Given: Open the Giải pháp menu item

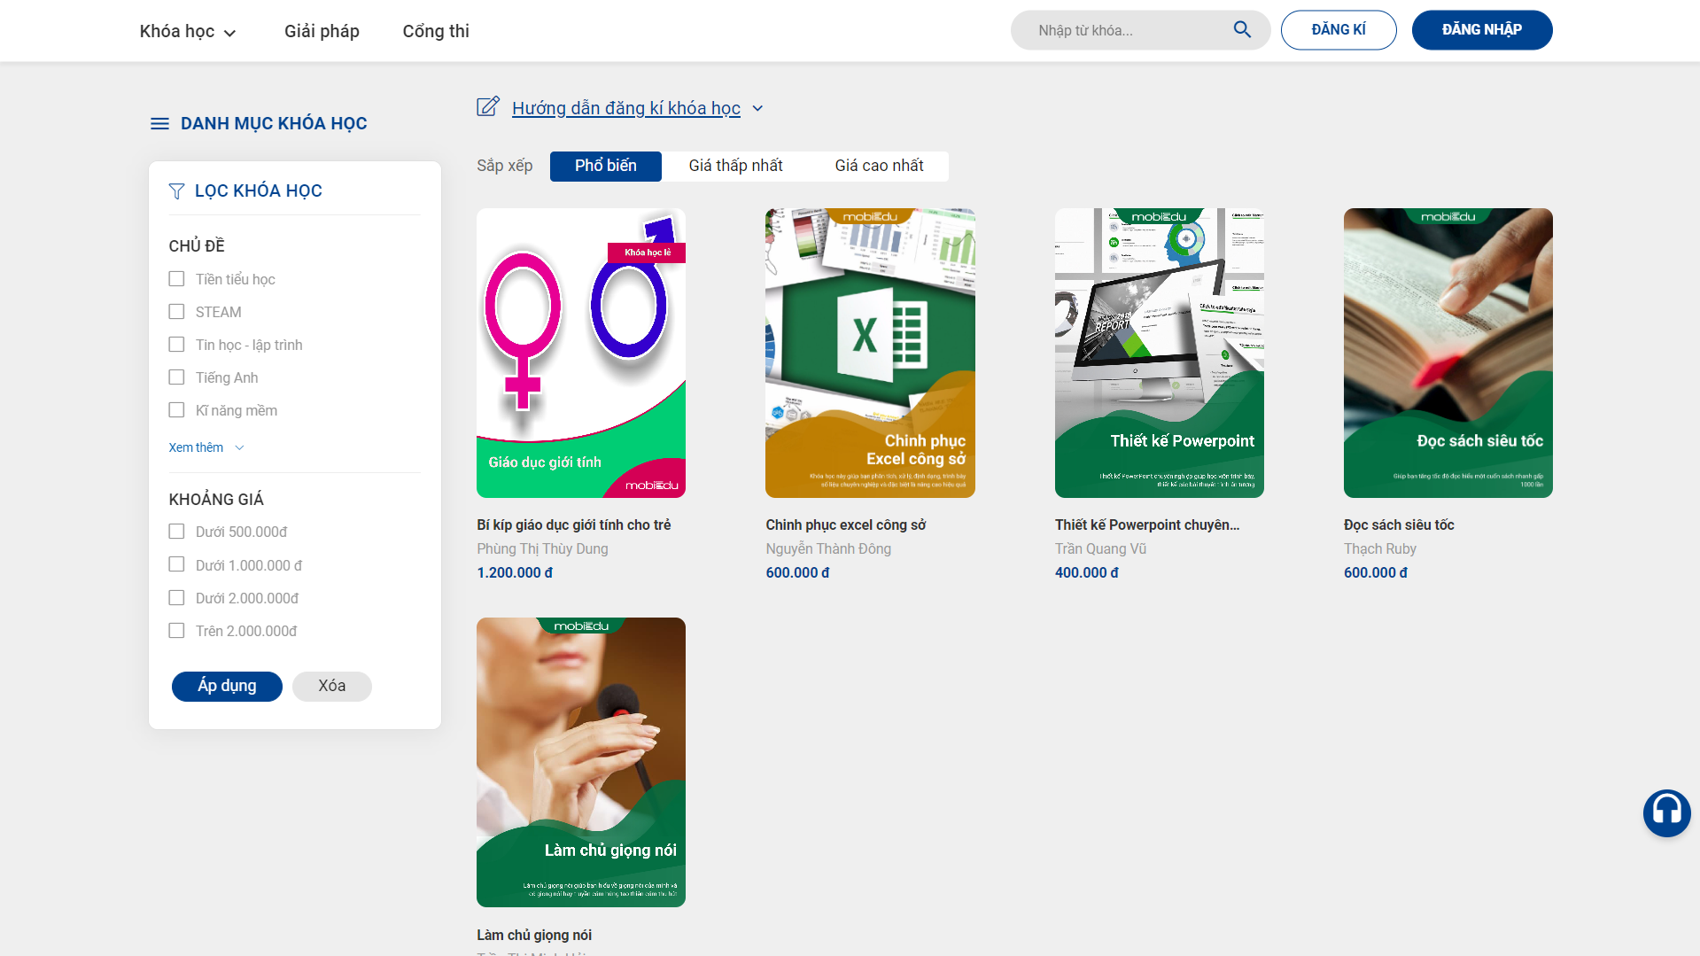Looking at the screenshot, I should (322, 31).
